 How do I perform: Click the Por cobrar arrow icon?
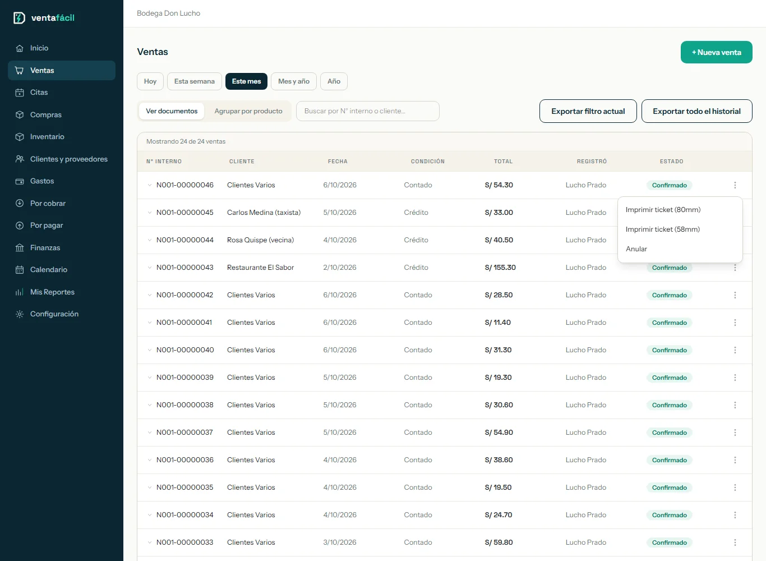[x=20, y=204]
